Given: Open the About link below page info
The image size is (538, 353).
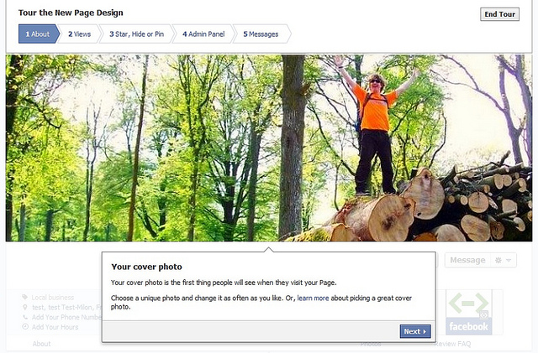Looking at the screenshot, I should click(x=41, y=344).
